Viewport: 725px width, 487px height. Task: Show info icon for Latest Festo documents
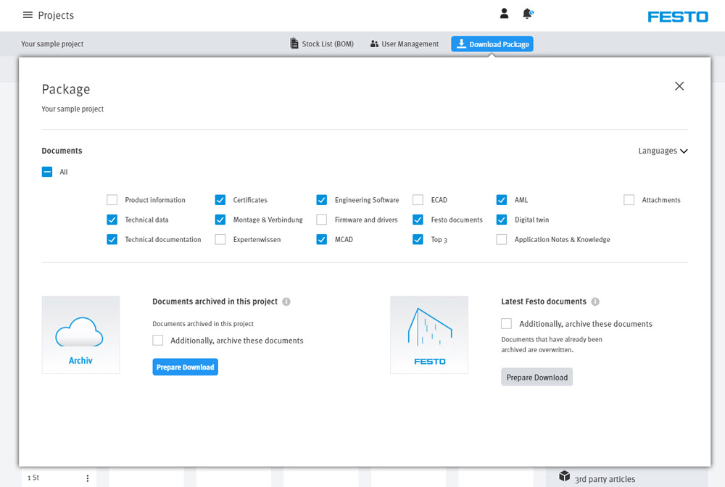[595, 301]
